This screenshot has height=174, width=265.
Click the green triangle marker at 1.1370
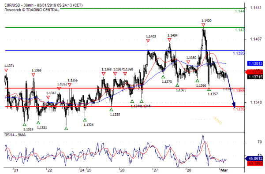pyautogui.click(x=163, y=77)
